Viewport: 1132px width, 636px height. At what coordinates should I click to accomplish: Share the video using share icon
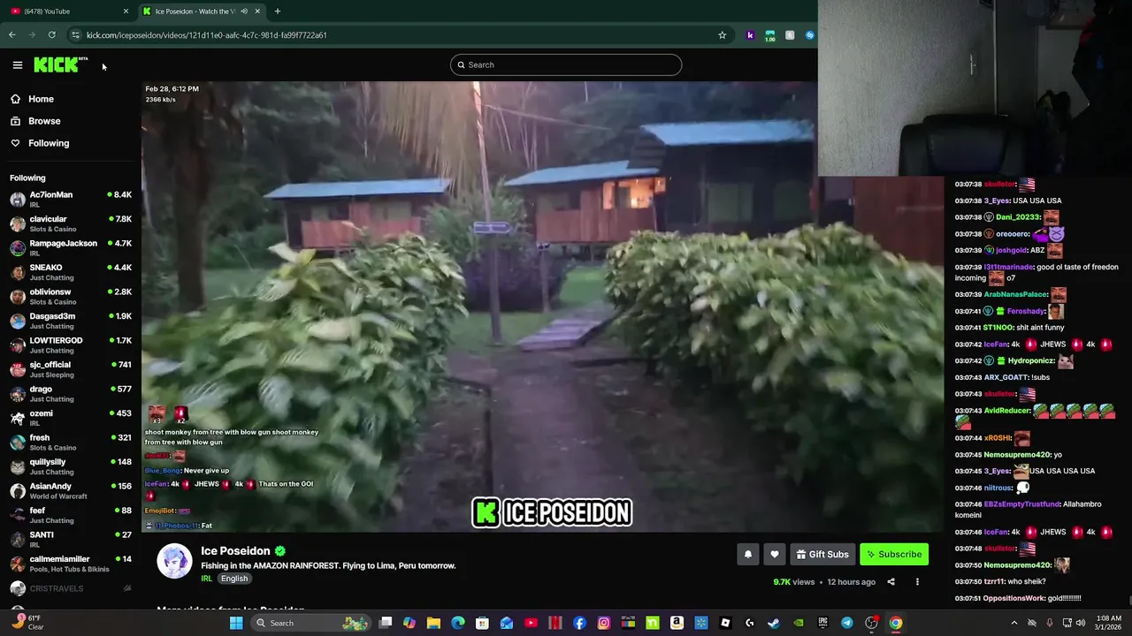(x=891, y=582)
